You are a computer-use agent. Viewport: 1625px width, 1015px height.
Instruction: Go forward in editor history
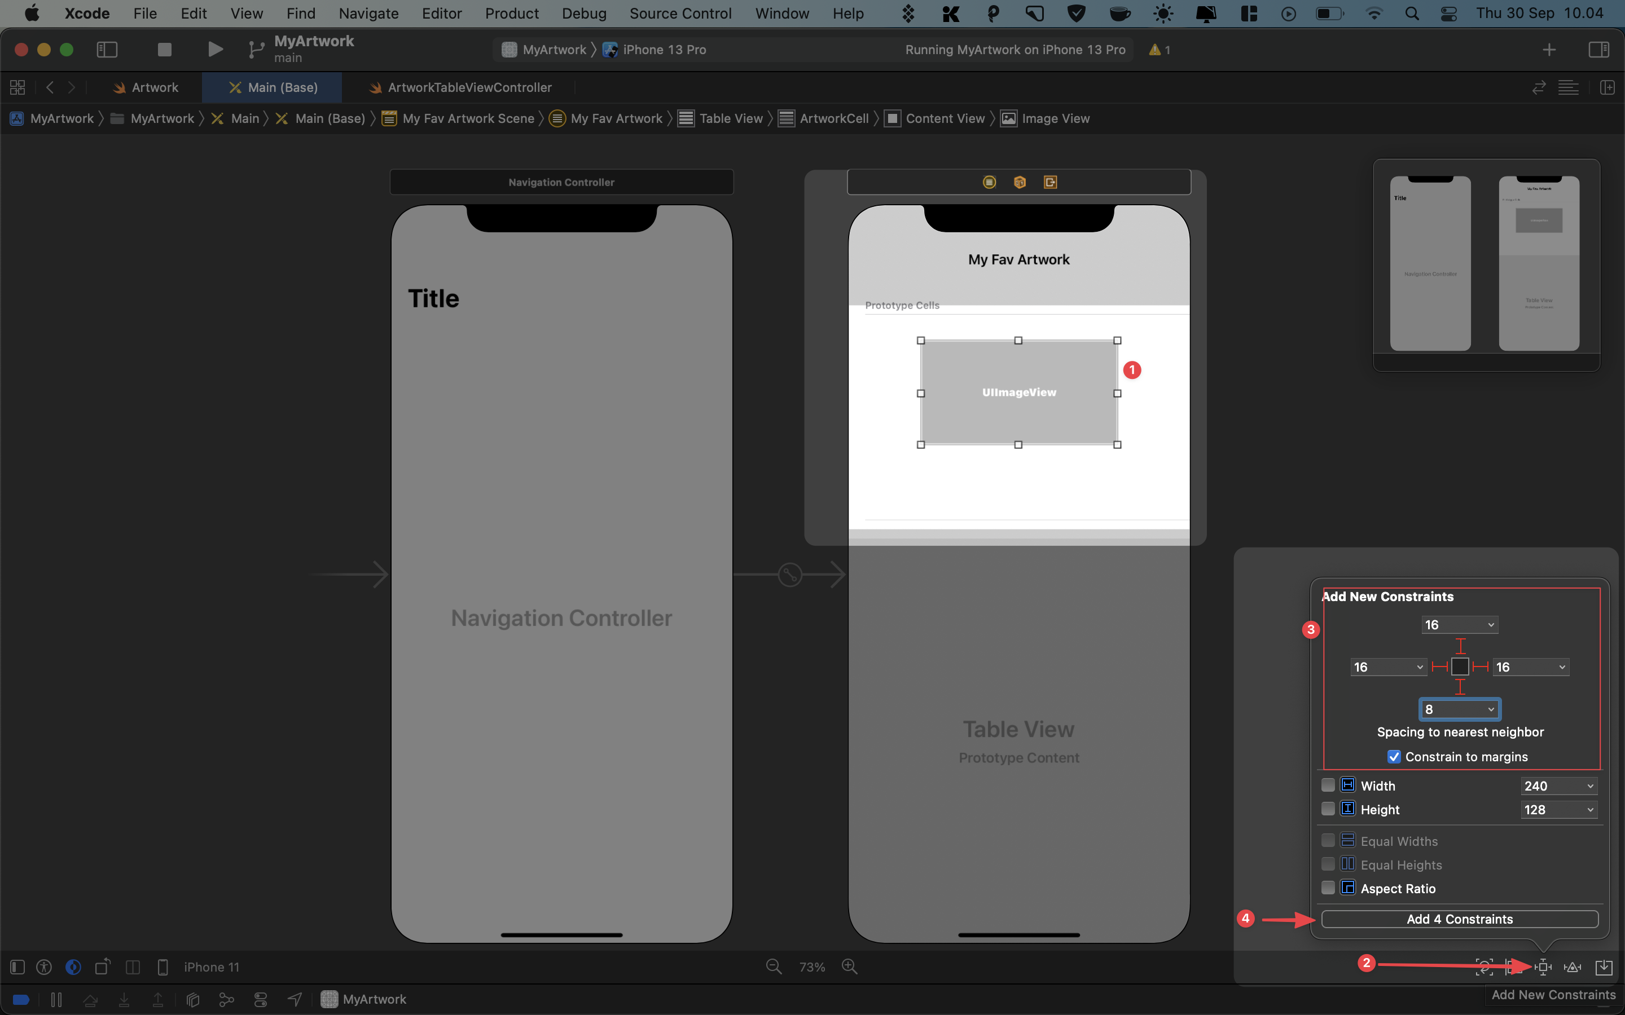(x=71, y=87)
